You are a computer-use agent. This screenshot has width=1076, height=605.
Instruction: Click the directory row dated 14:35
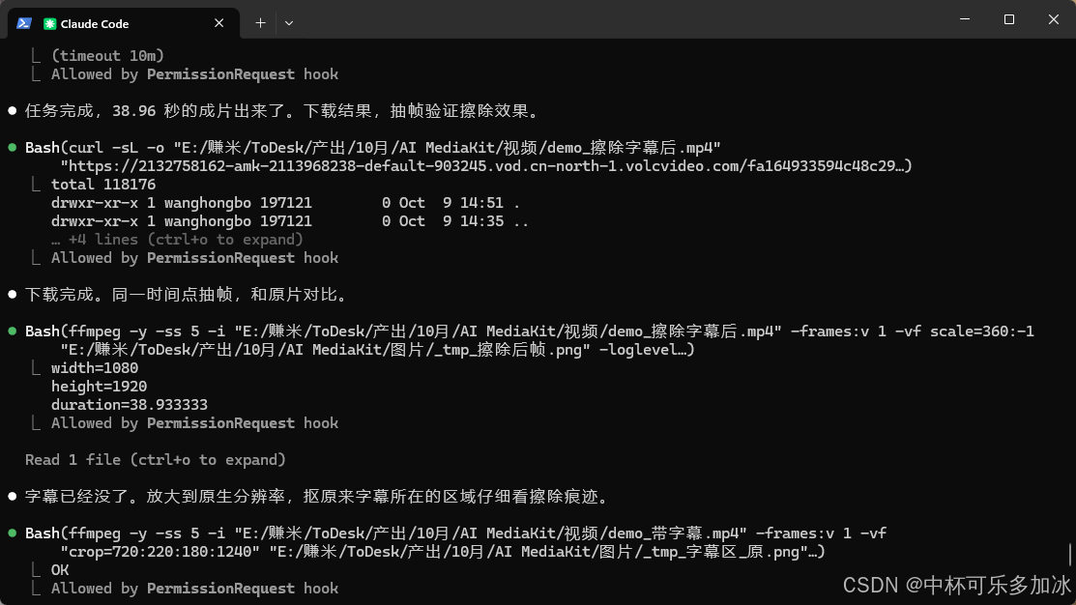[290, 221]
